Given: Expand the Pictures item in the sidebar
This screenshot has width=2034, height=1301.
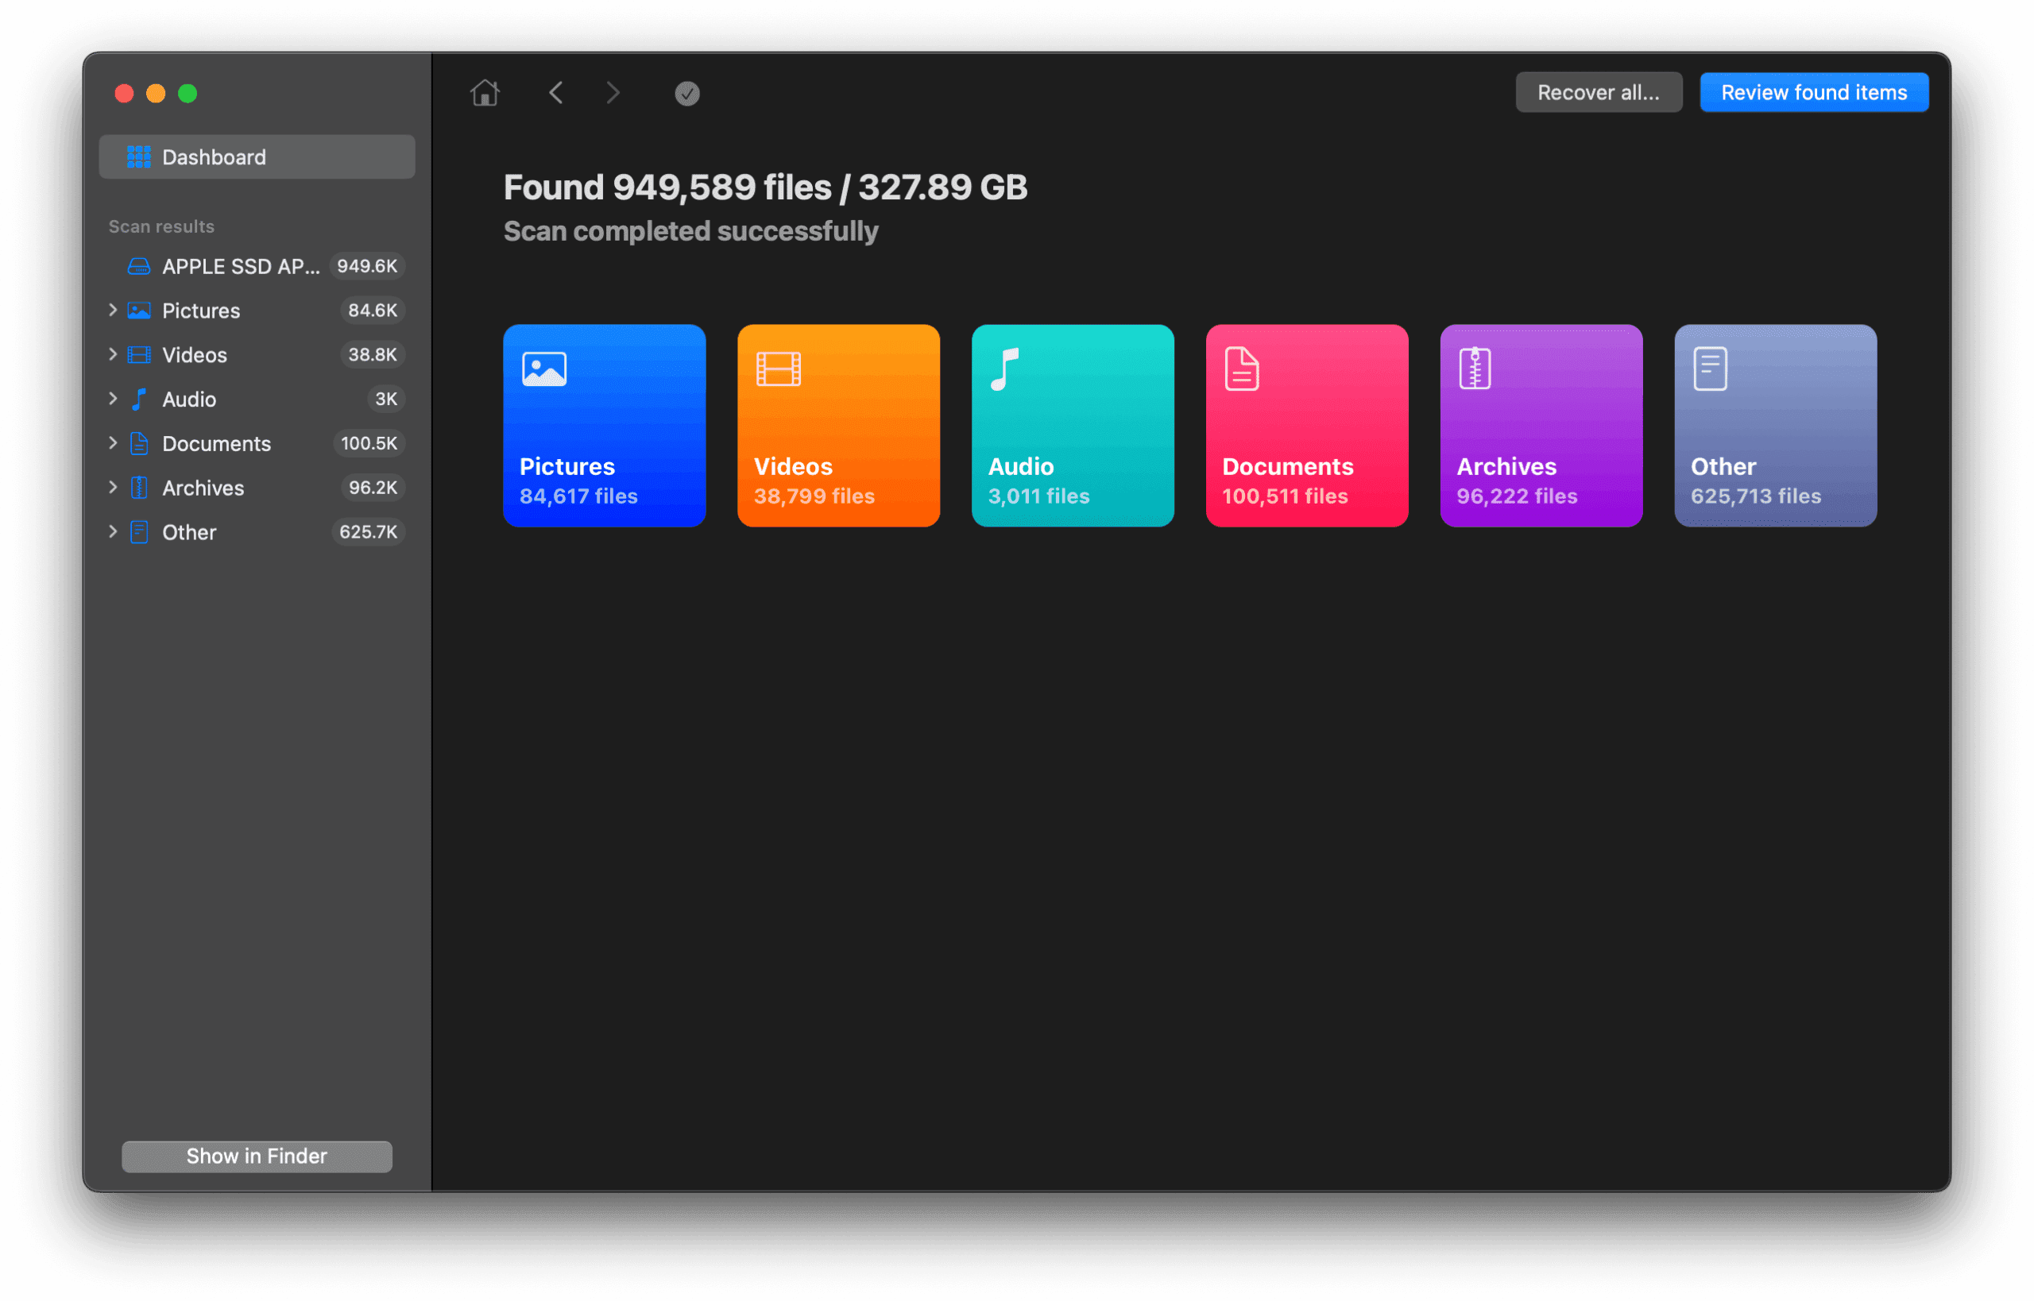Looking at the screenshot, I should [114, 310].
